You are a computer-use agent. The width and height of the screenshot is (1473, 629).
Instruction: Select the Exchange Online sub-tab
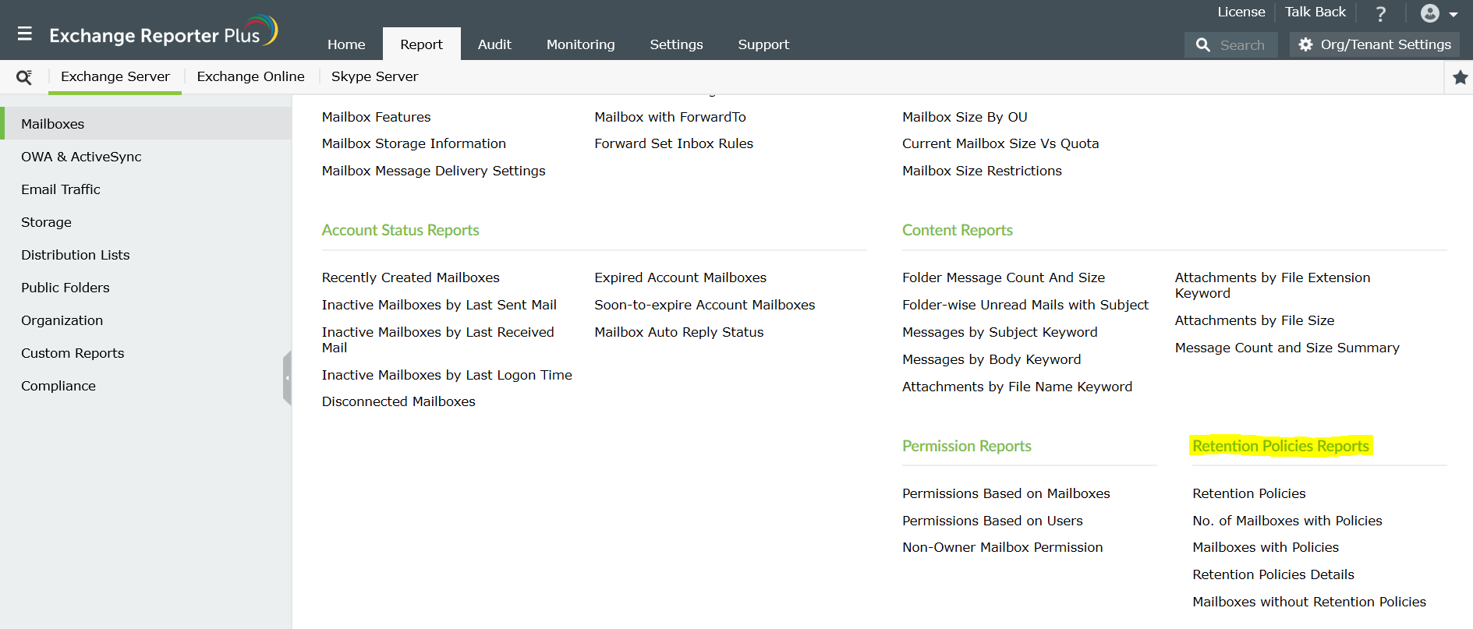[250, 76]
